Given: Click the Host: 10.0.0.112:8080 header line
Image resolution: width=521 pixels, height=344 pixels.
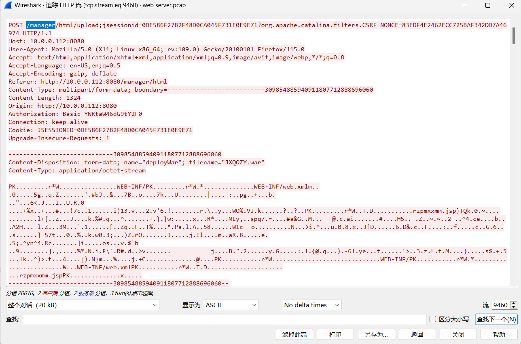Looking at the screenshot, I should [x=47, y=41].
